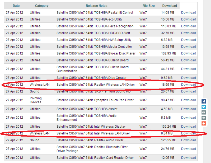
Task: Click the Category column header
Action: click(42, 6)
